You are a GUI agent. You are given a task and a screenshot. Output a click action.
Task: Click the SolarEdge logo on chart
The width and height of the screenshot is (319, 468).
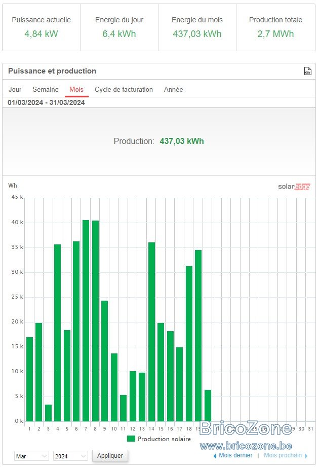coord(294,187)
